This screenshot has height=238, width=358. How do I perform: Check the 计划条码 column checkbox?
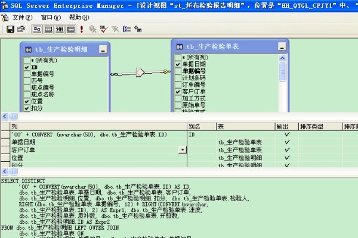click(178, 78)
